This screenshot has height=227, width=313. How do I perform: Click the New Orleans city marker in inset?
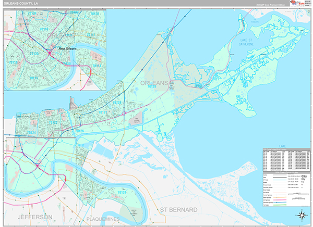click(50, 53)
